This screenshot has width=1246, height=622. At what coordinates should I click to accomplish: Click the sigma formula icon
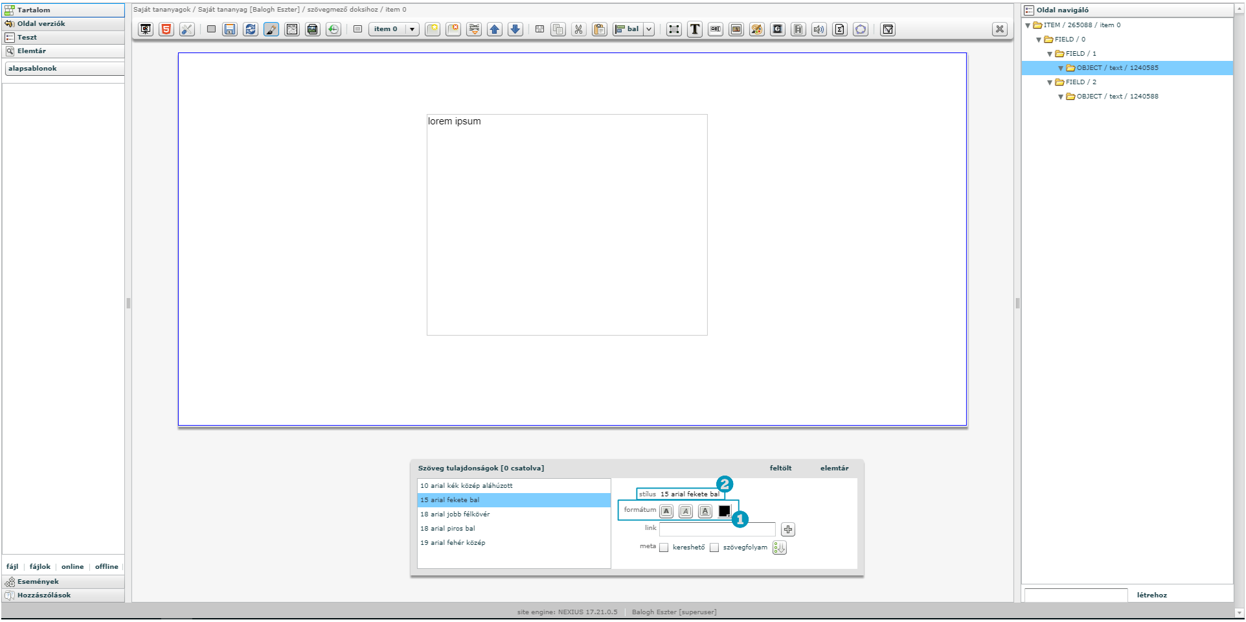pos(840,29)
